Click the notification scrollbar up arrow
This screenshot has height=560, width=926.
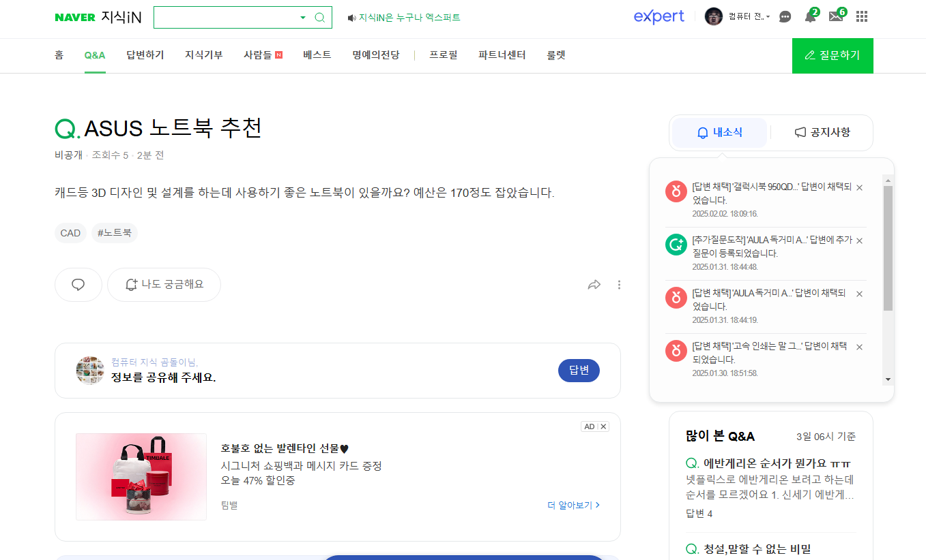888,181
